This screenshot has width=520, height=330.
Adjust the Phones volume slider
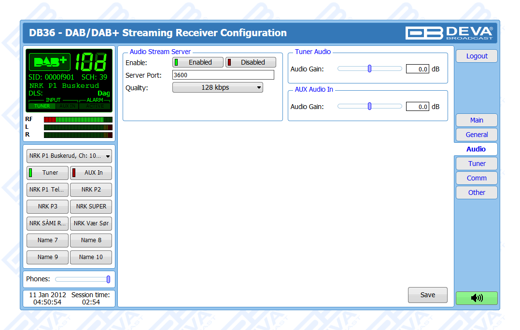(82, 279)
